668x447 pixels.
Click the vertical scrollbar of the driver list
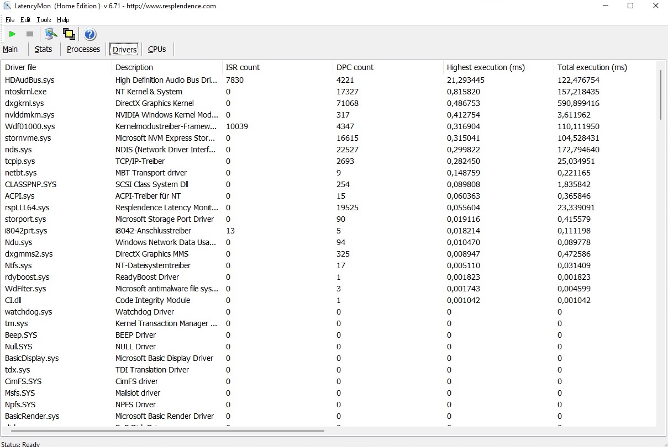(x=661, y=94)
